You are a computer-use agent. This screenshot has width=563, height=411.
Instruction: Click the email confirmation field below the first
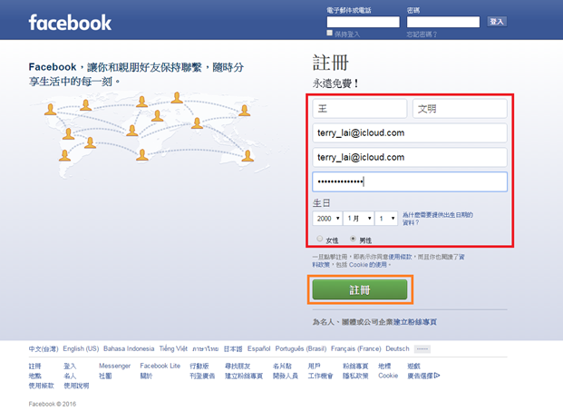pyautogui.click(x=410, y=157)
